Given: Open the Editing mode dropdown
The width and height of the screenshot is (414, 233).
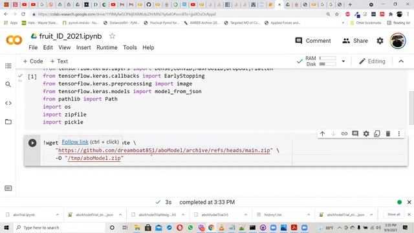Looking at the screenshot, I should [372, 61].
